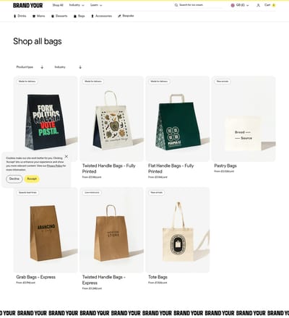Image resolution: width=289 pixels, height=318 pixels.
Task: Expand the Product type filter
Action: (x=30, y=67)
